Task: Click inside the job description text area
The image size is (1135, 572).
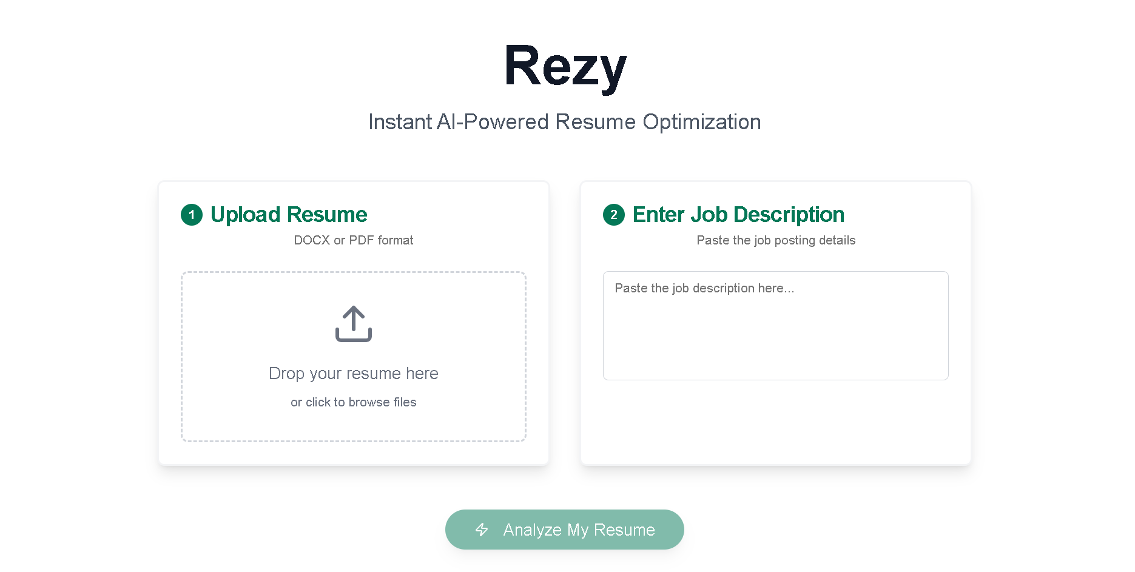Action: coord(775,326)
